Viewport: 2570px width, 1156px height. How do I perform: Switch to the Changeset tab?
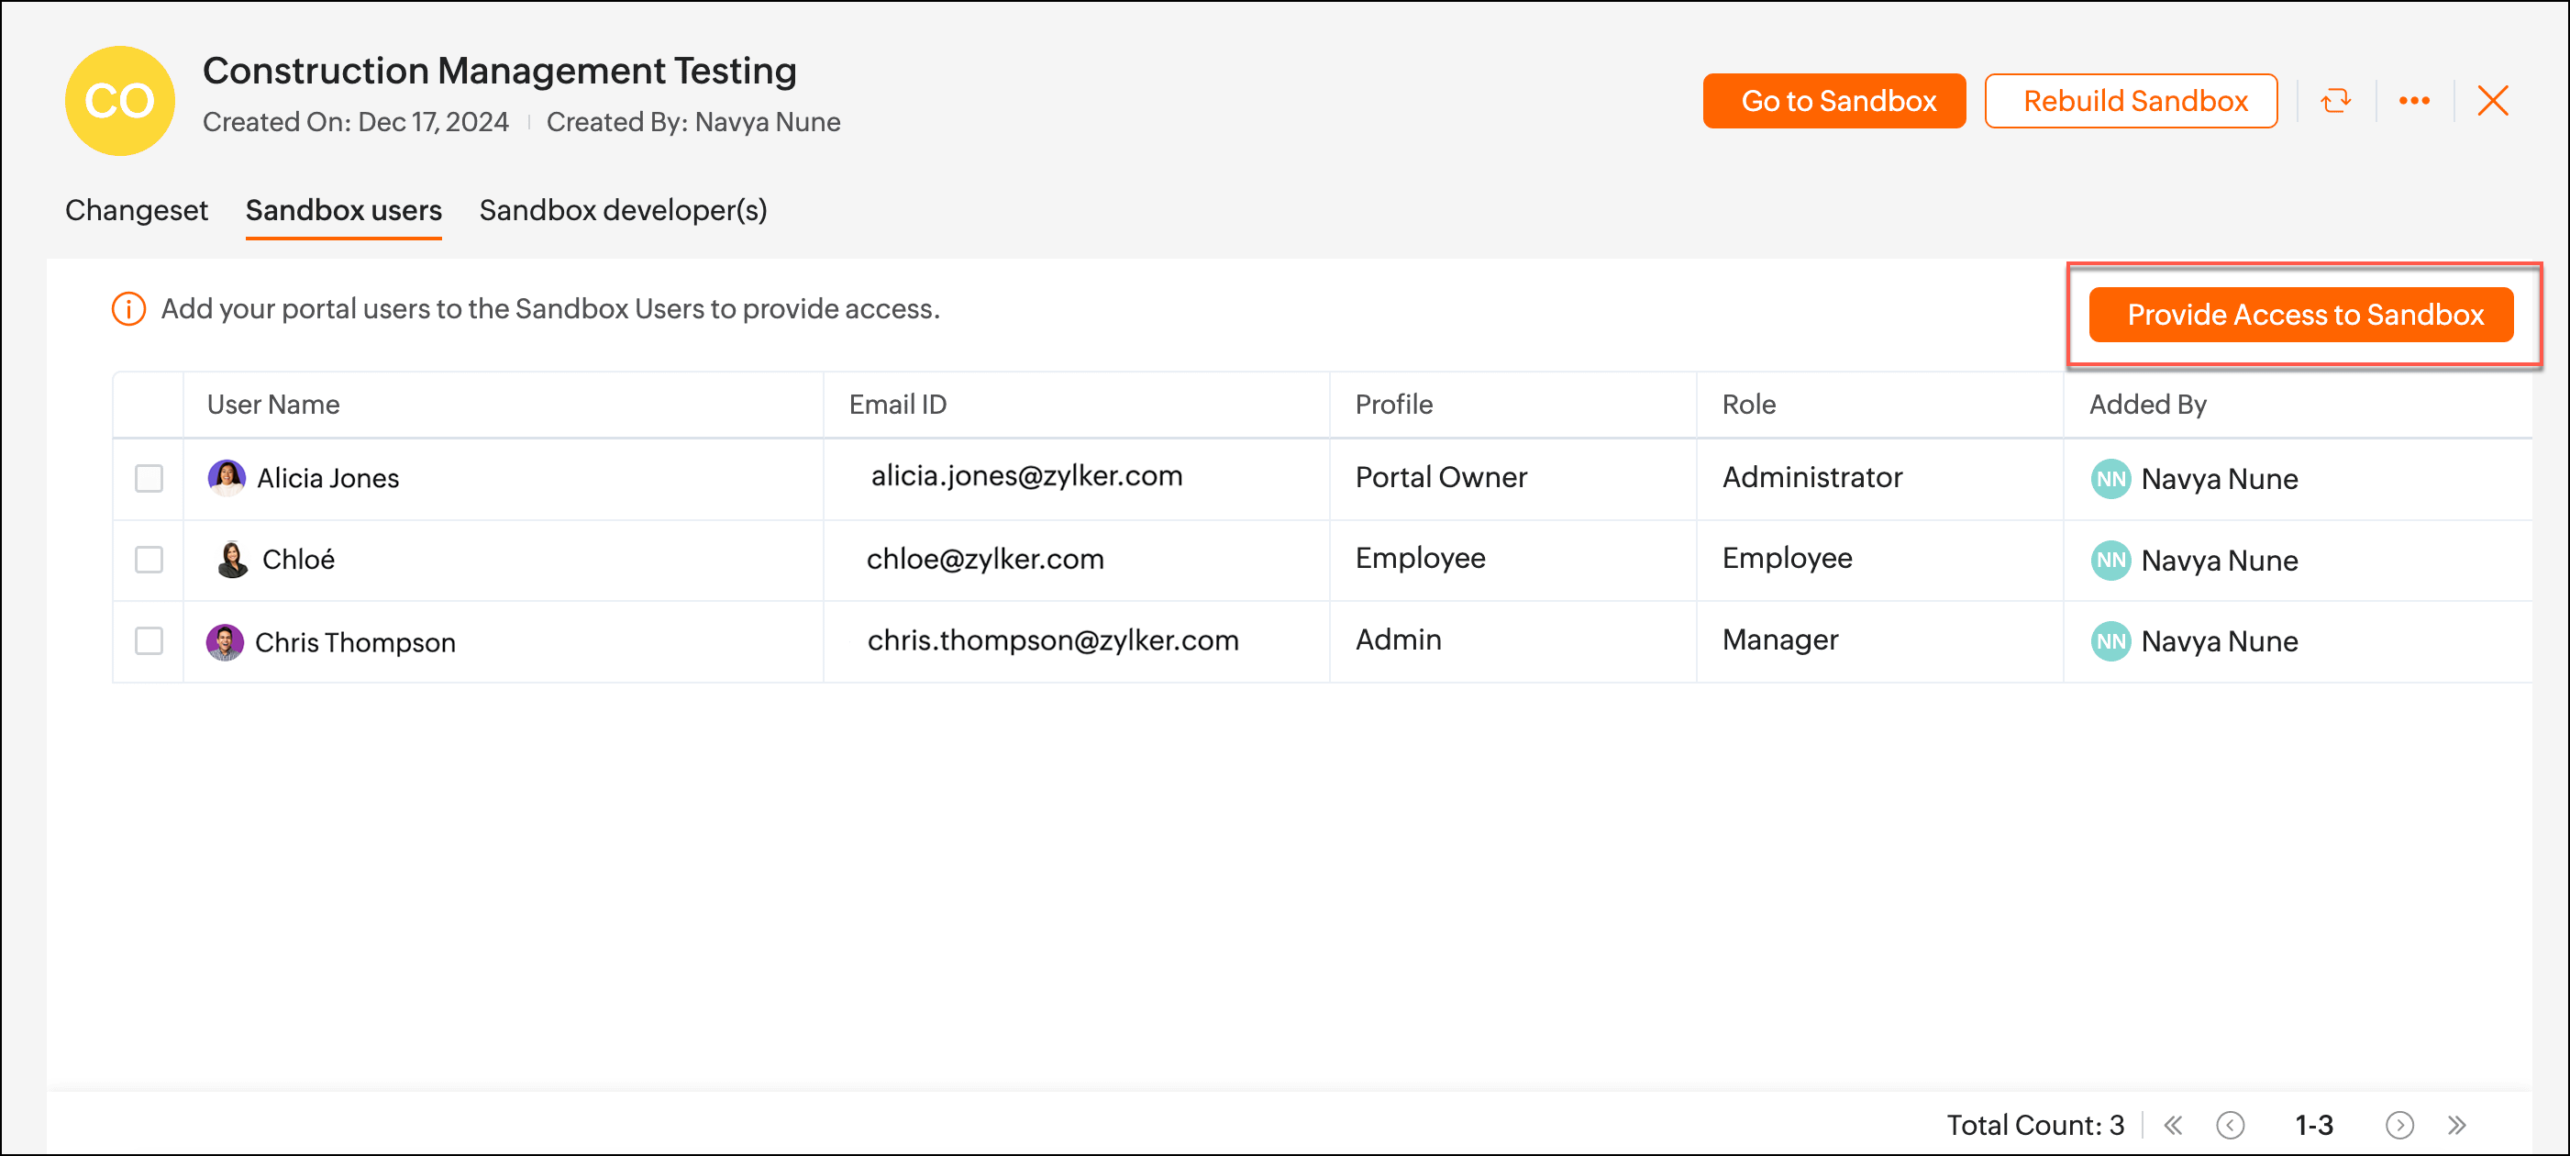pos(137,211)
